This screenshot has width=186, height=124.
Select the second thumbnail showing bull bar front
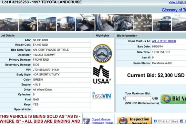[28, 22]
